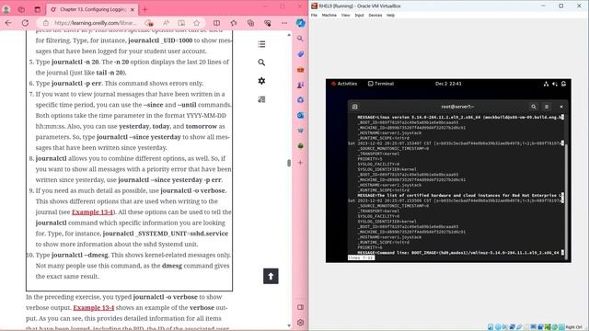589x331 pixels.
Task: Click the VirtualBox hard disk activity indicator
Action: point(491,327)
